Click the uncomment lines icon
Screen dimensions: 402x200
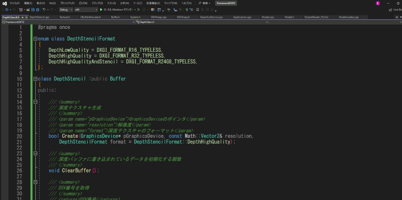[191, 9]
